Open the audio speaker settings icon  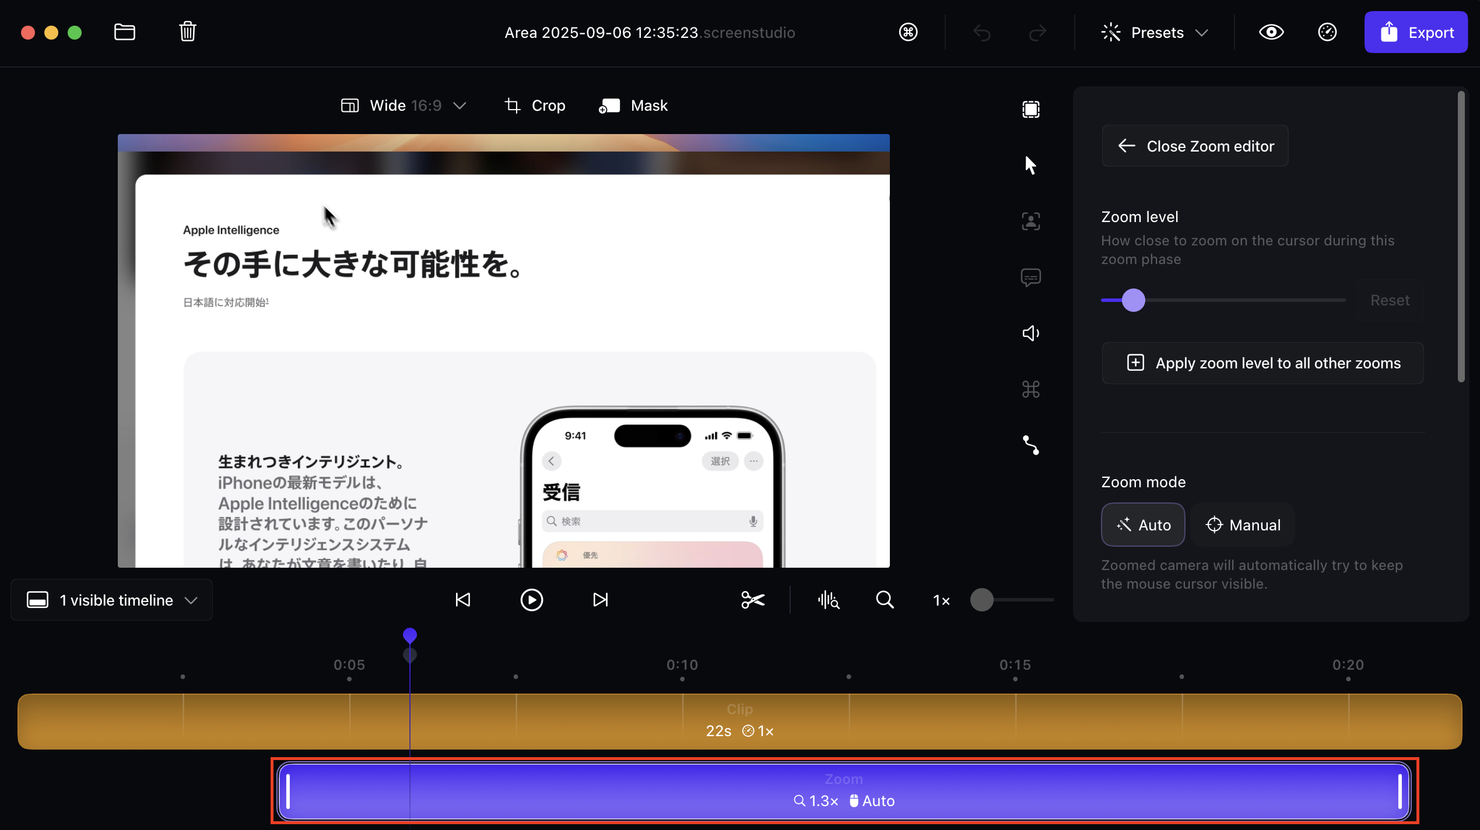point(1030,333)
